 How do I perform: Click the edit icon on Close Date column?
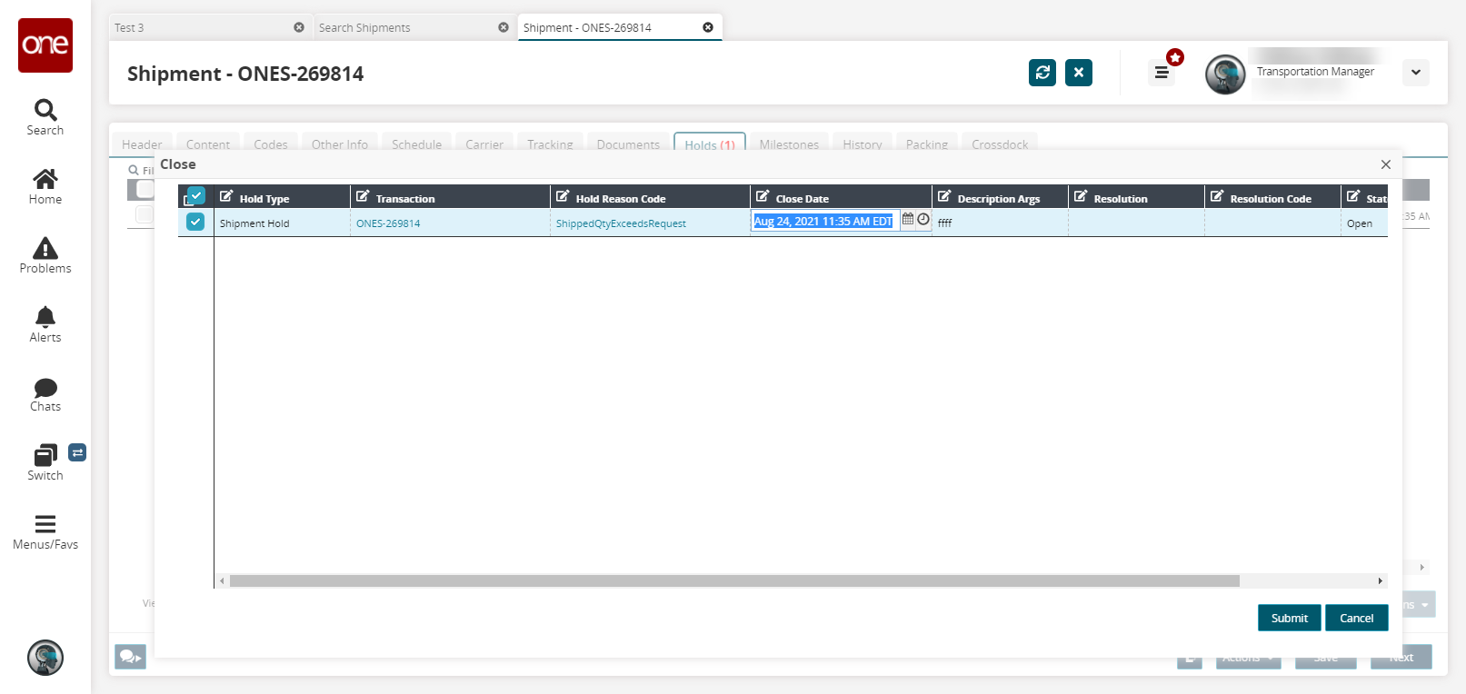pos(763,196)
